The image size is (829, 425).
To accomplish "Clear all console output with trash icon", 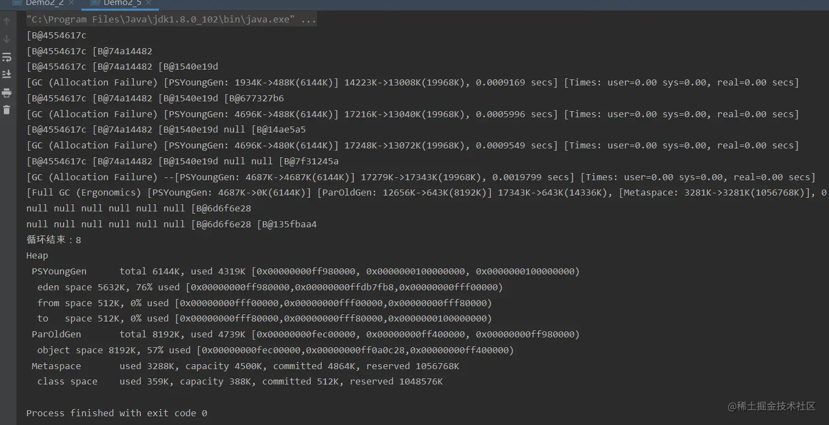I will [x=7, y=110].
